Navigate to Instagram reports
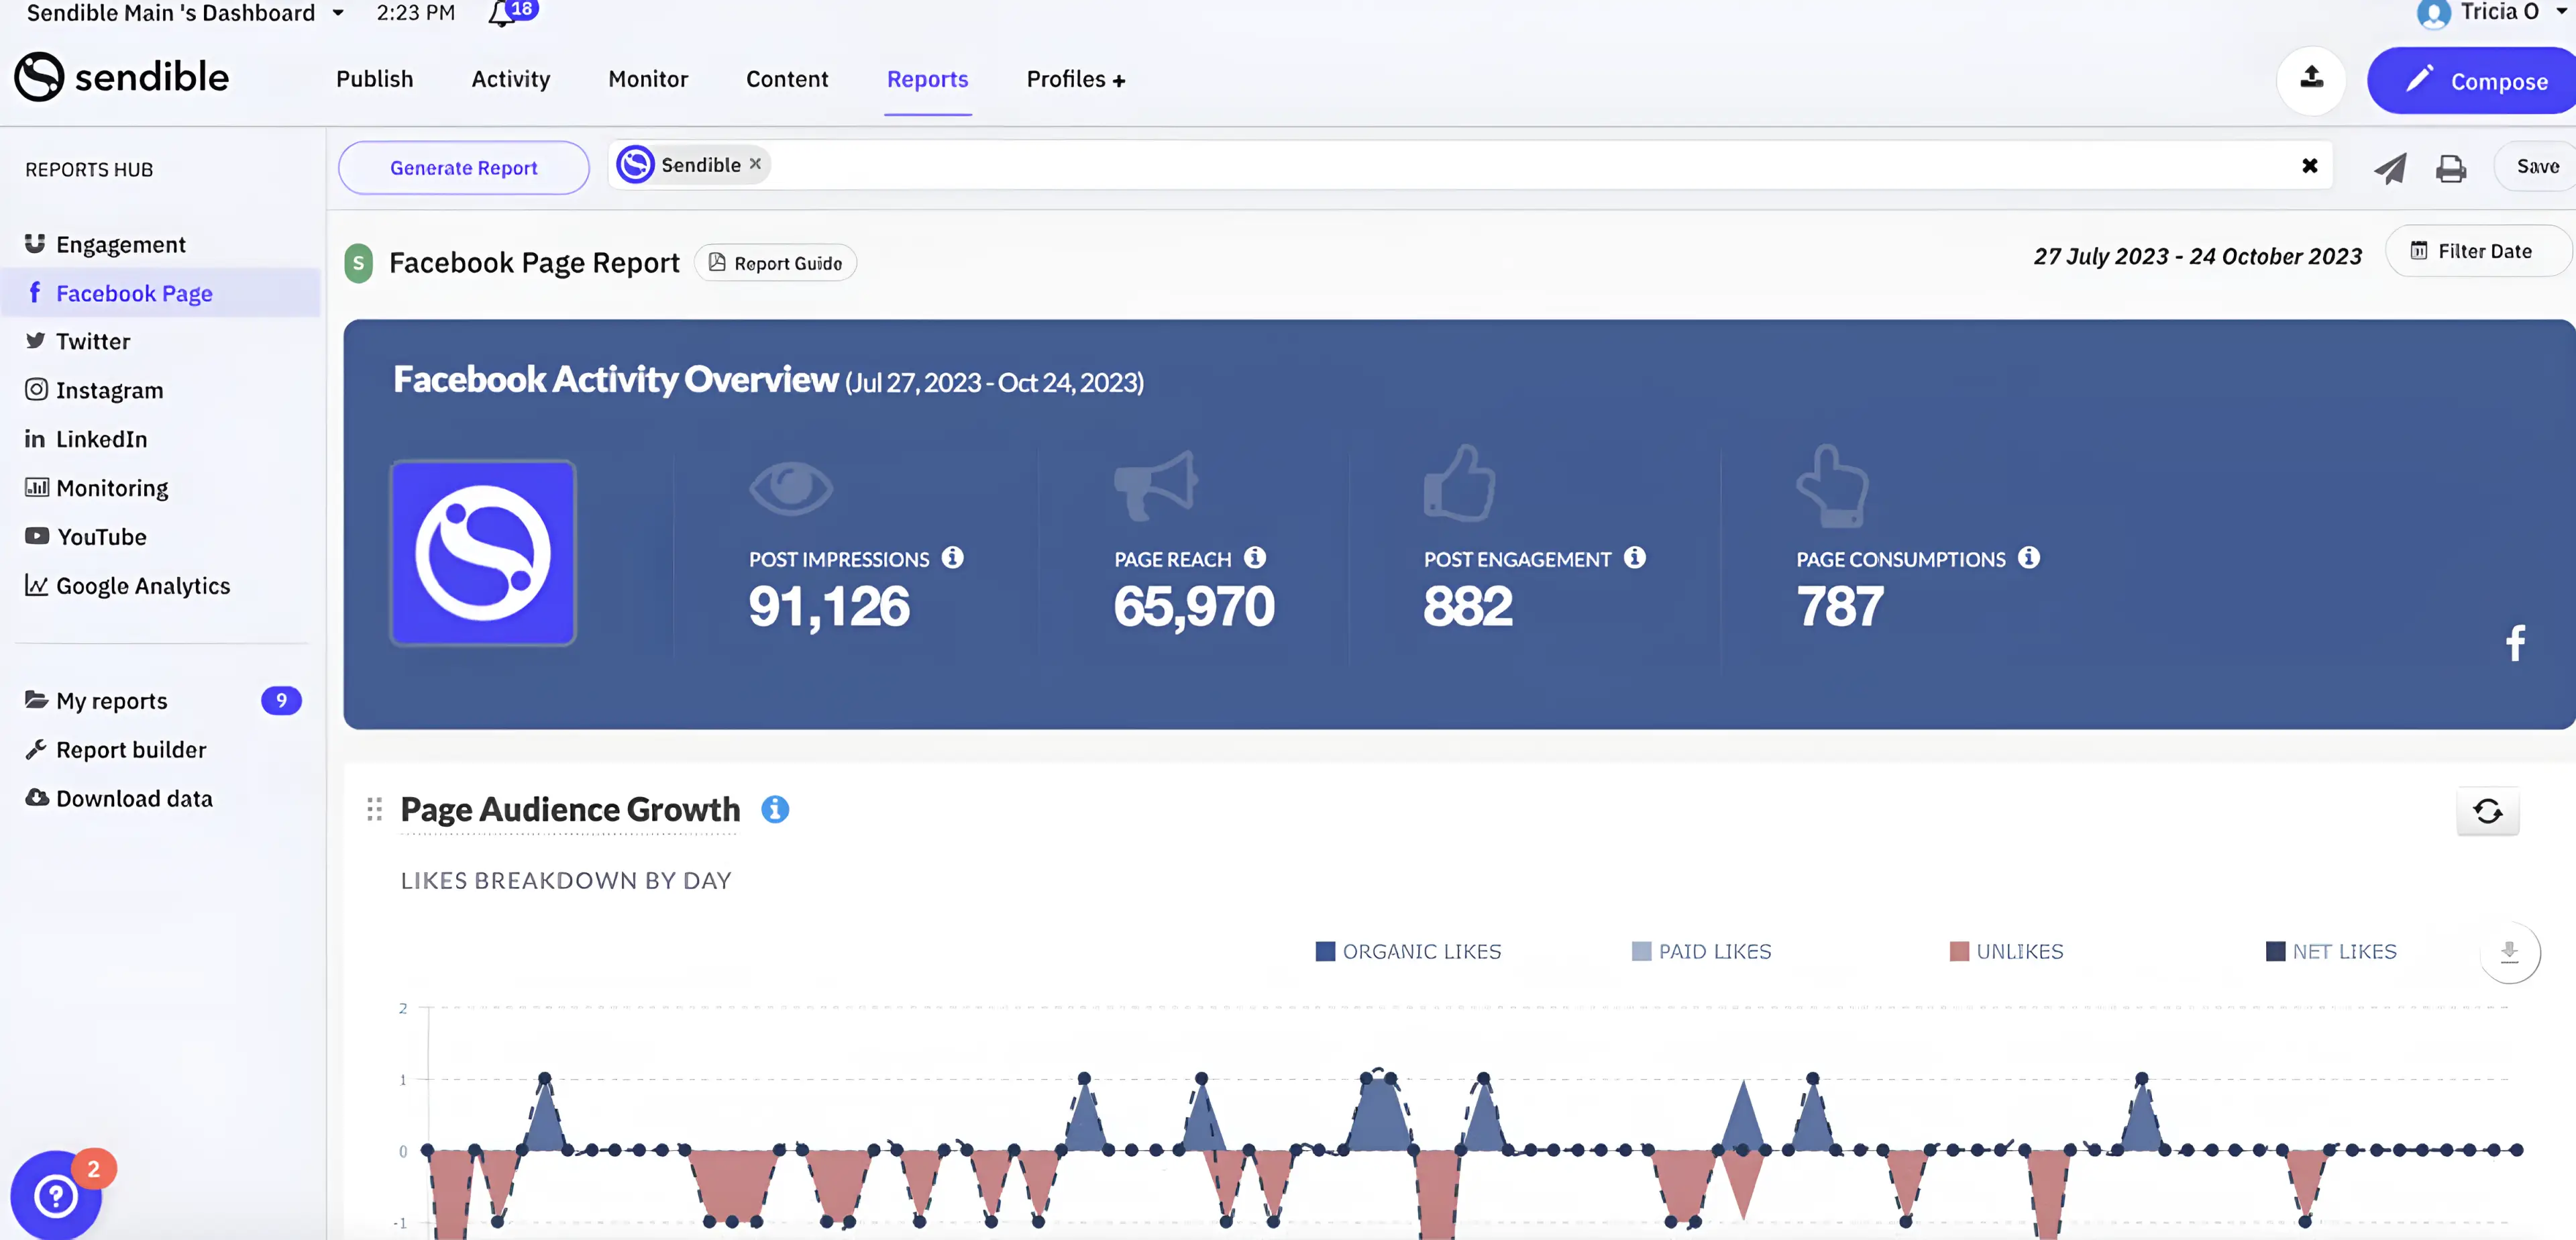This screenshot has height=1240, width=2576. [109, 389]
